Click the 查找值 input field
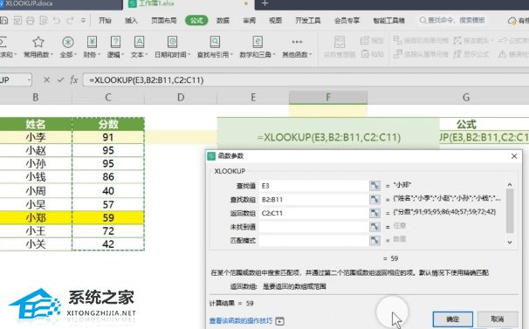Screen dimensions: 529x329 click(313, 186)
